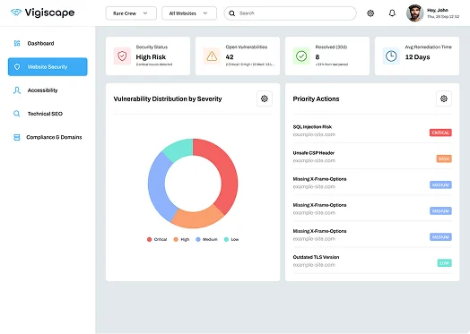
Task: Open the Rare Crew dropdown
Action: pos(131,13)
